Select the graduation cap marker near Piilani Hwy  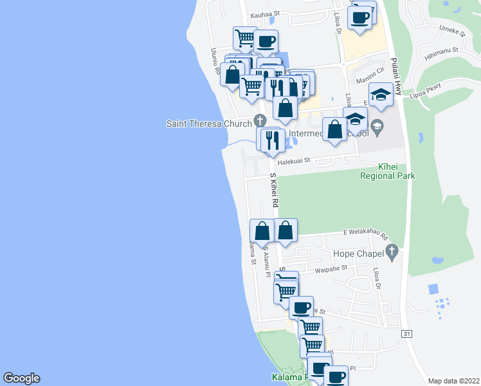pyautogui.click(x=381, y=96)
